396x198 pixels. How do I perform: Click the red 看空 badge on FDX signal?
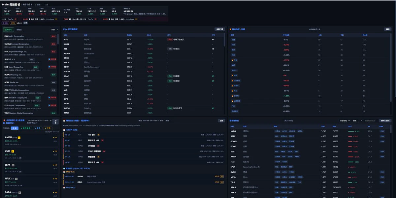click(x=53, y=36)
